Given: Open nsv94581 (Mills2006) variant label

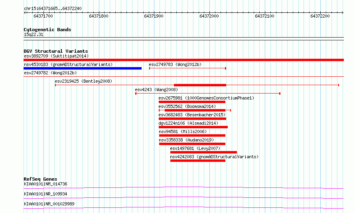Looking at the screenshot, I should tap(183, 131).
